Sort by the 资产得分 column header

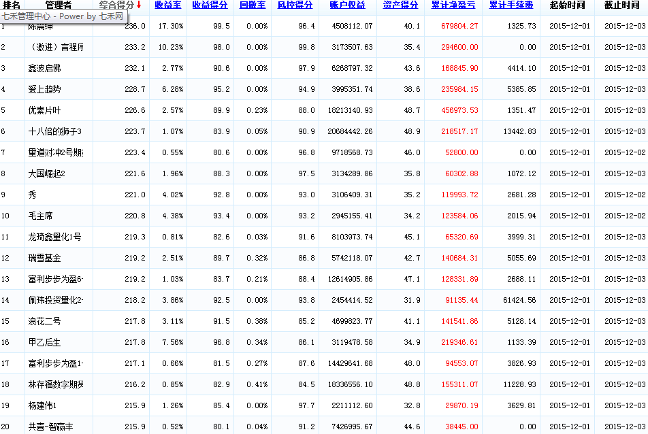coord(400,5)
